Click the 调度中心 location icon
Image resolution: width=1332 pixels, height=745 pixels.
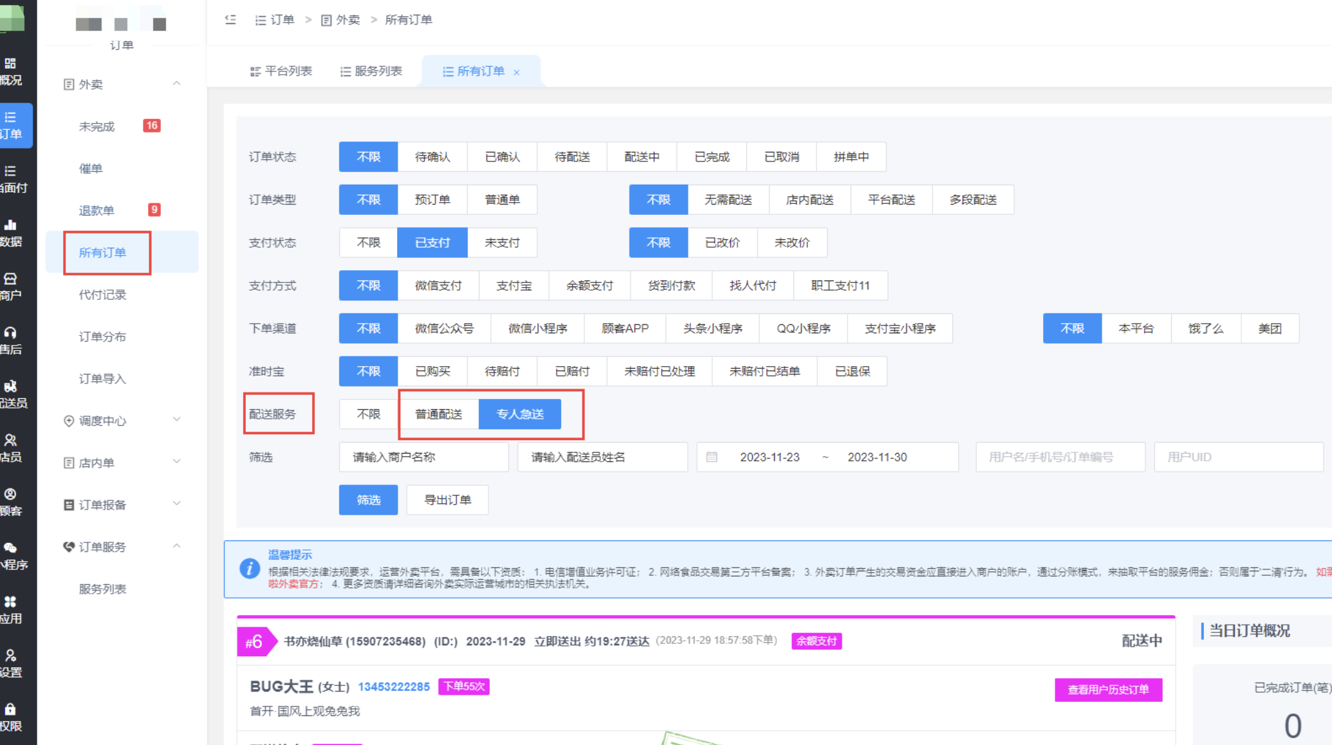[x=69, y=421]
